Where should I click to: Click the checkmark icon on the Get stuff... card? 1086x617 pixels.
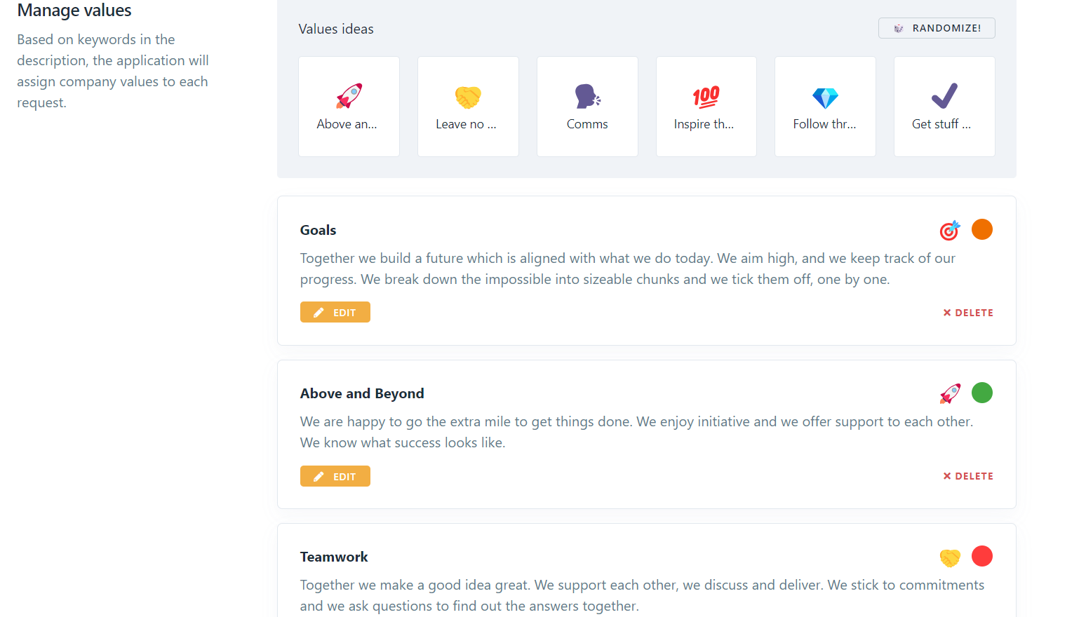(944, 95)
